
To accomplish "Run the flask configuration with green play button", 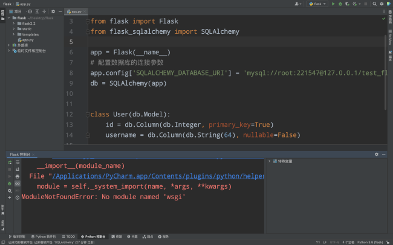I will click(x=333, y=4).
